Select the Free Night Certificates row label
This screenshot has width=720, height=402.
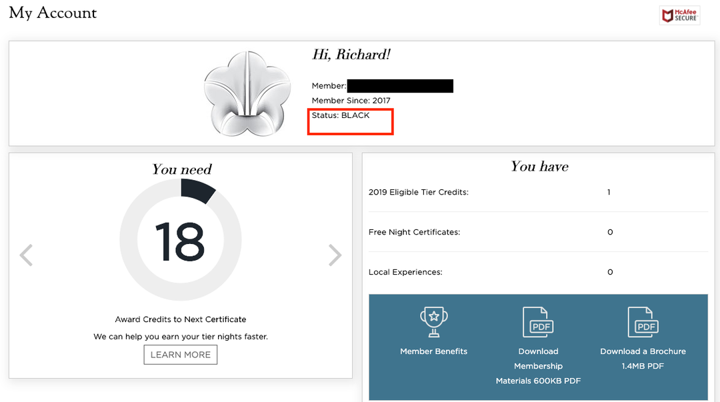414,232
